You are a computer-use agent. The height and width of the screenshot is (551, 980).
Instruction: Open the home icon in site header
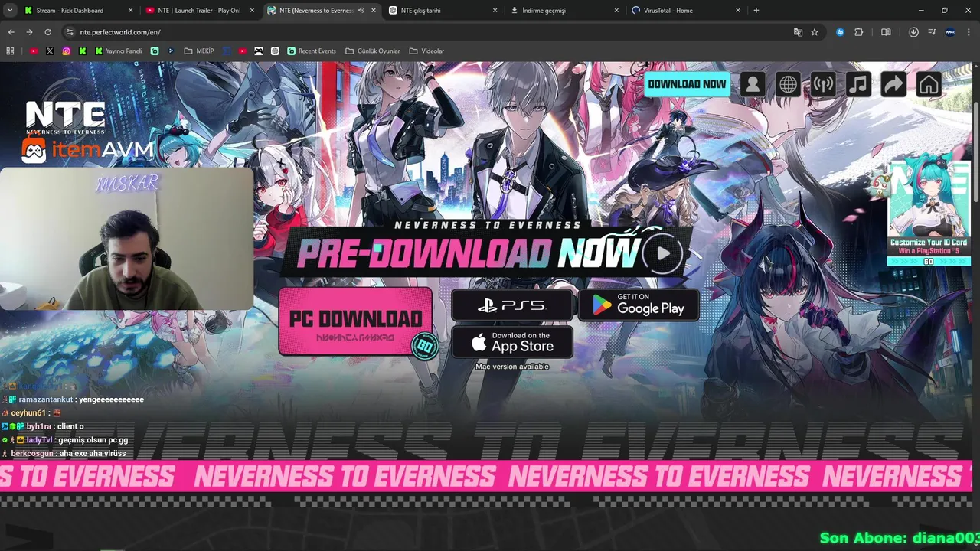tap(929, 84)
